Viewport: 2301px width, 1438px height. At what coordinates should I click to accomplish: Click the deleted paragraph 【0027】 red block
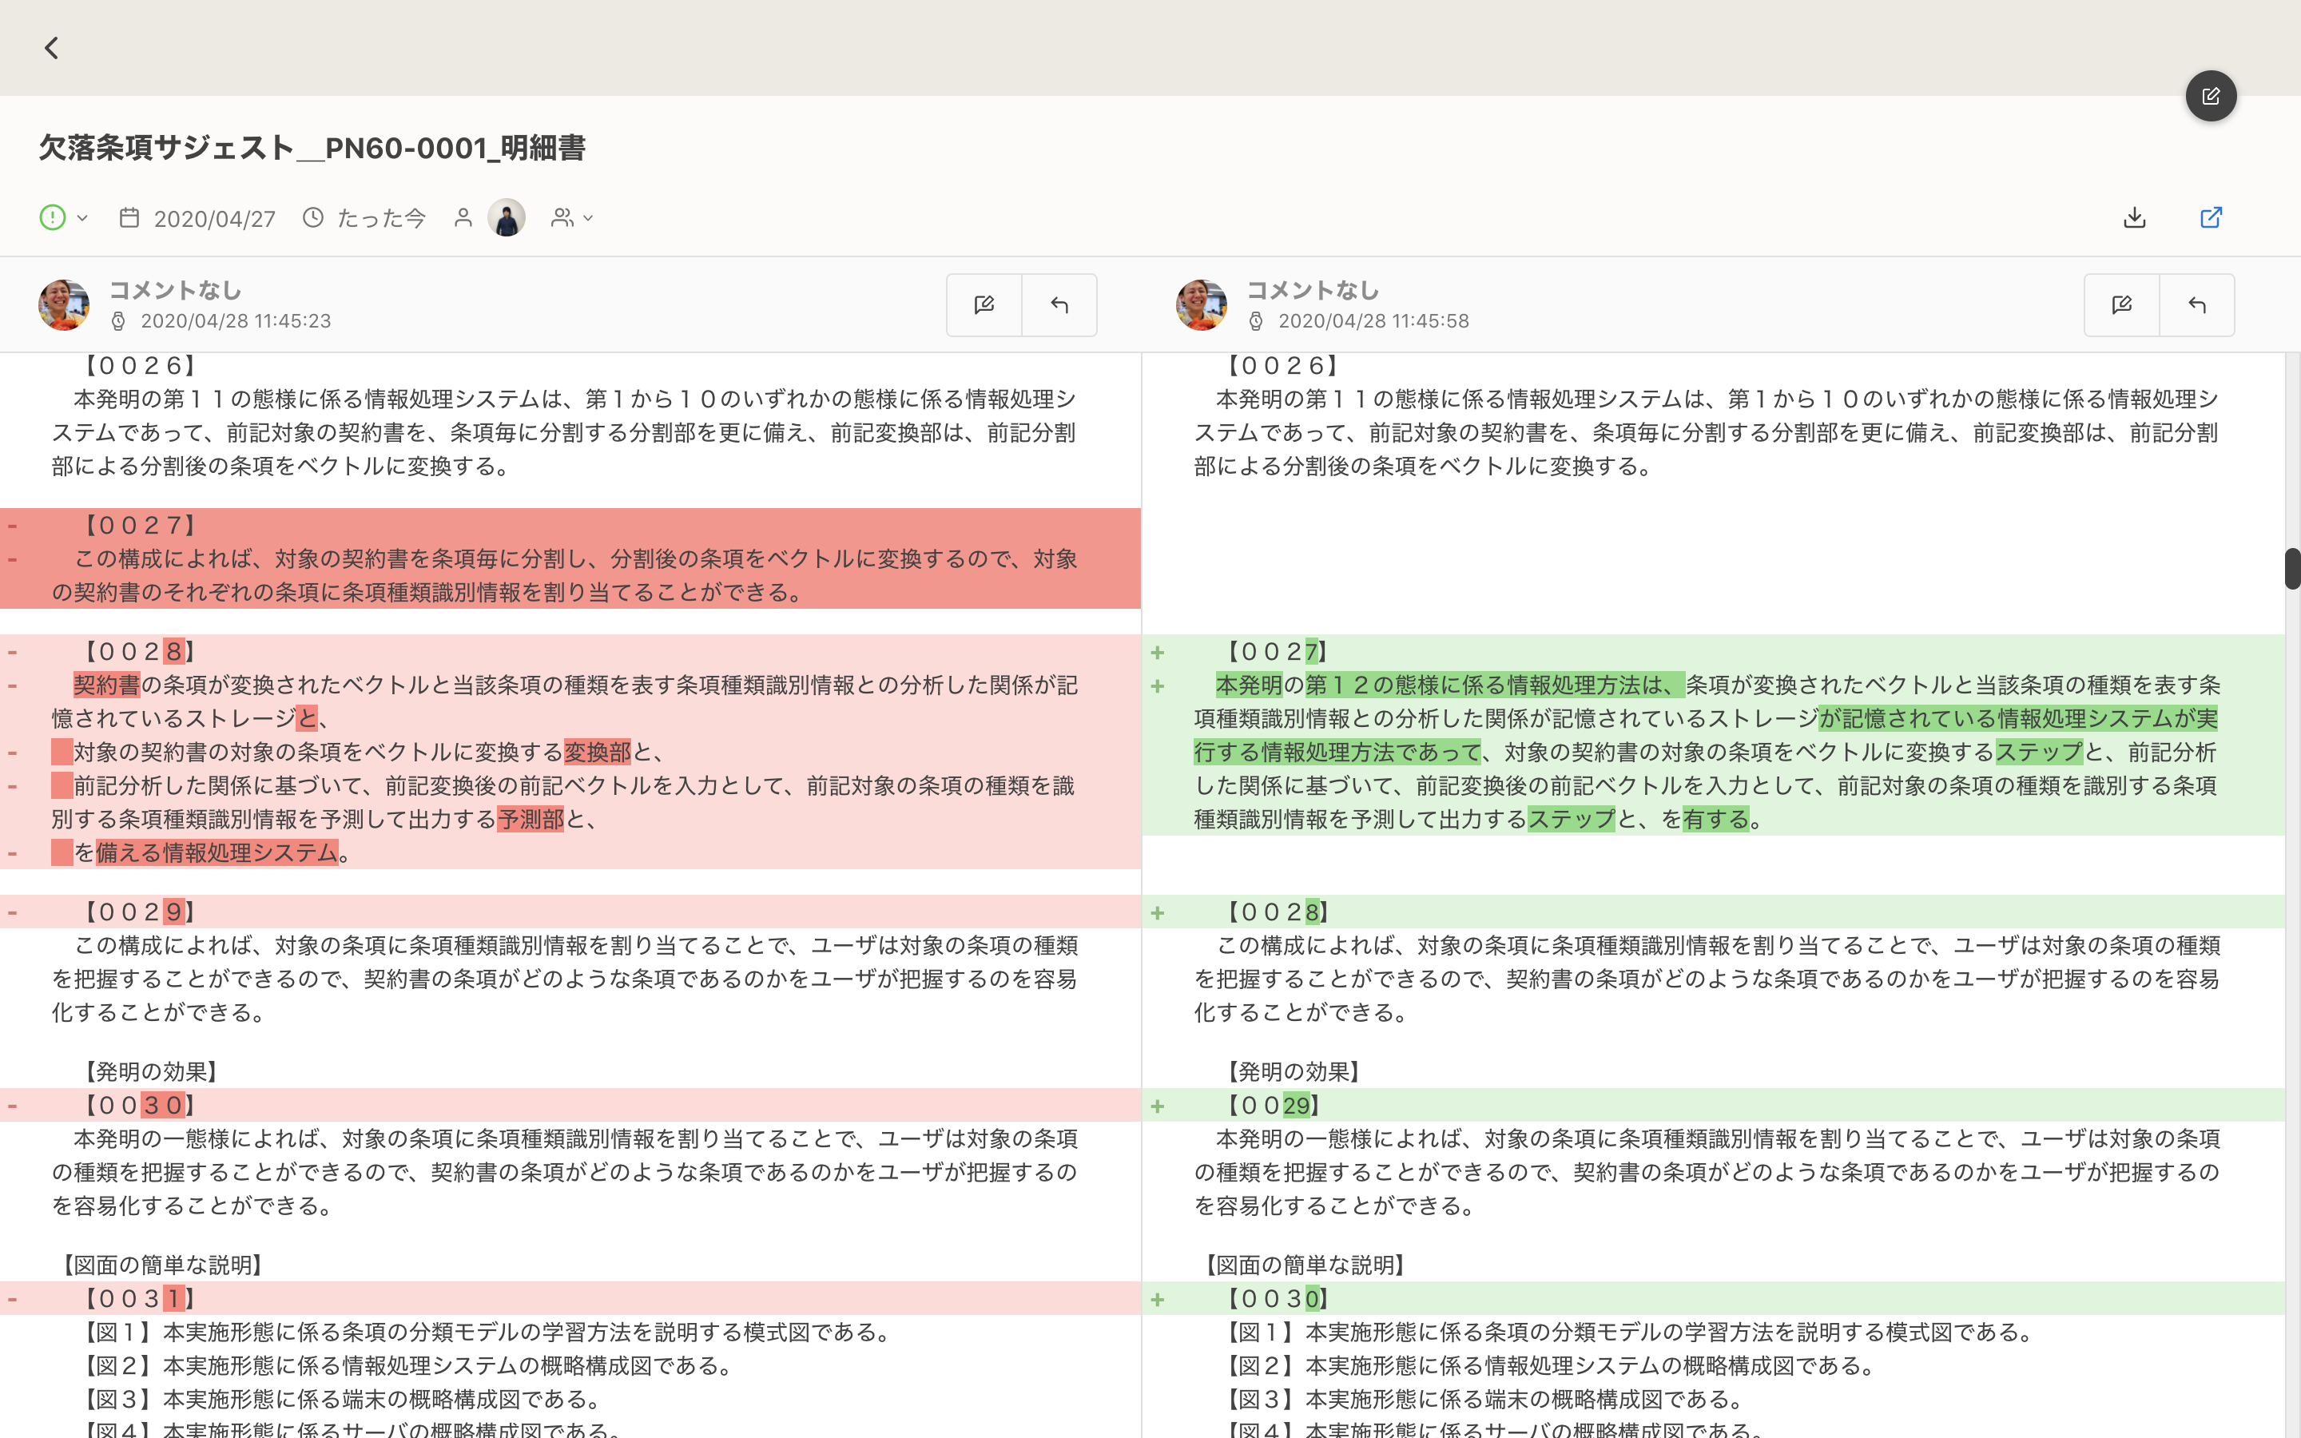[570, 559]
